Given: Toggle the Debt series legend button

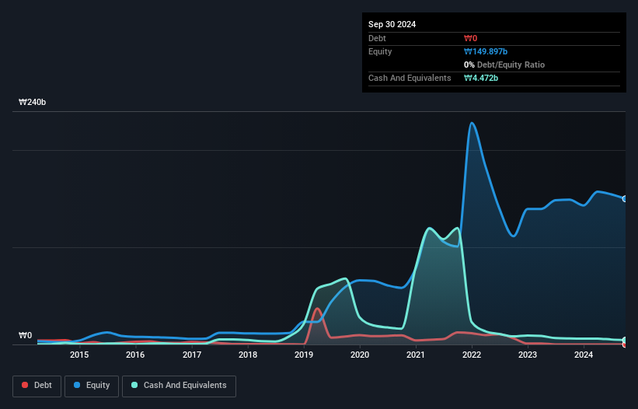Looking at the screenshot, I should [x=37, y=386].
